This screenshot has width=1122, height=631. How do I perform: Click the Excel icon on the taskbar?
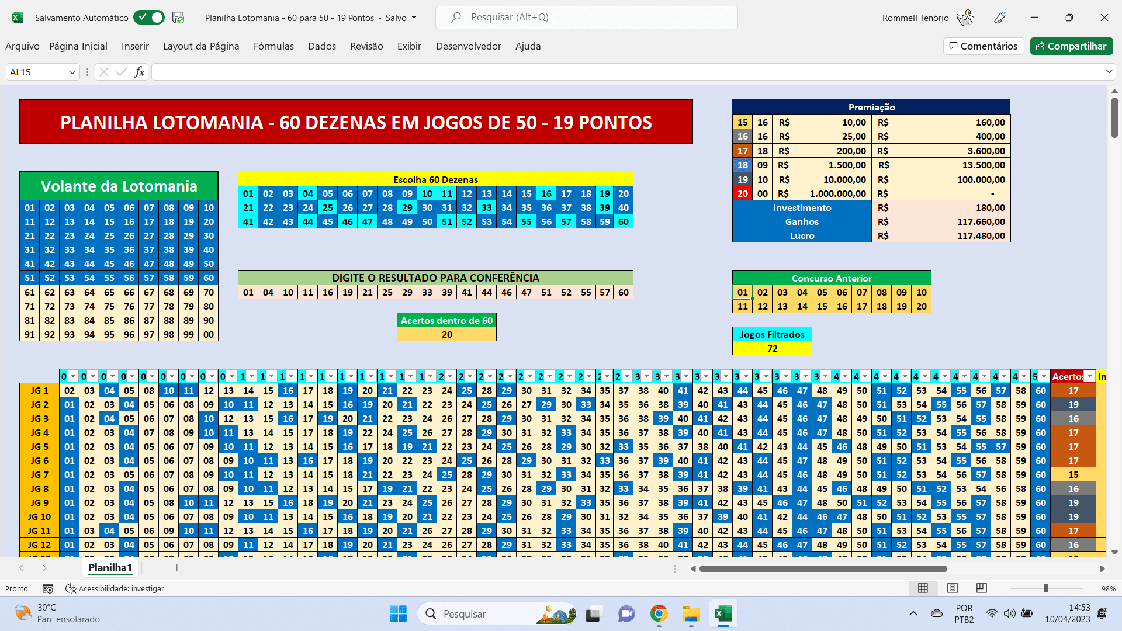click(x=723, y=614)
